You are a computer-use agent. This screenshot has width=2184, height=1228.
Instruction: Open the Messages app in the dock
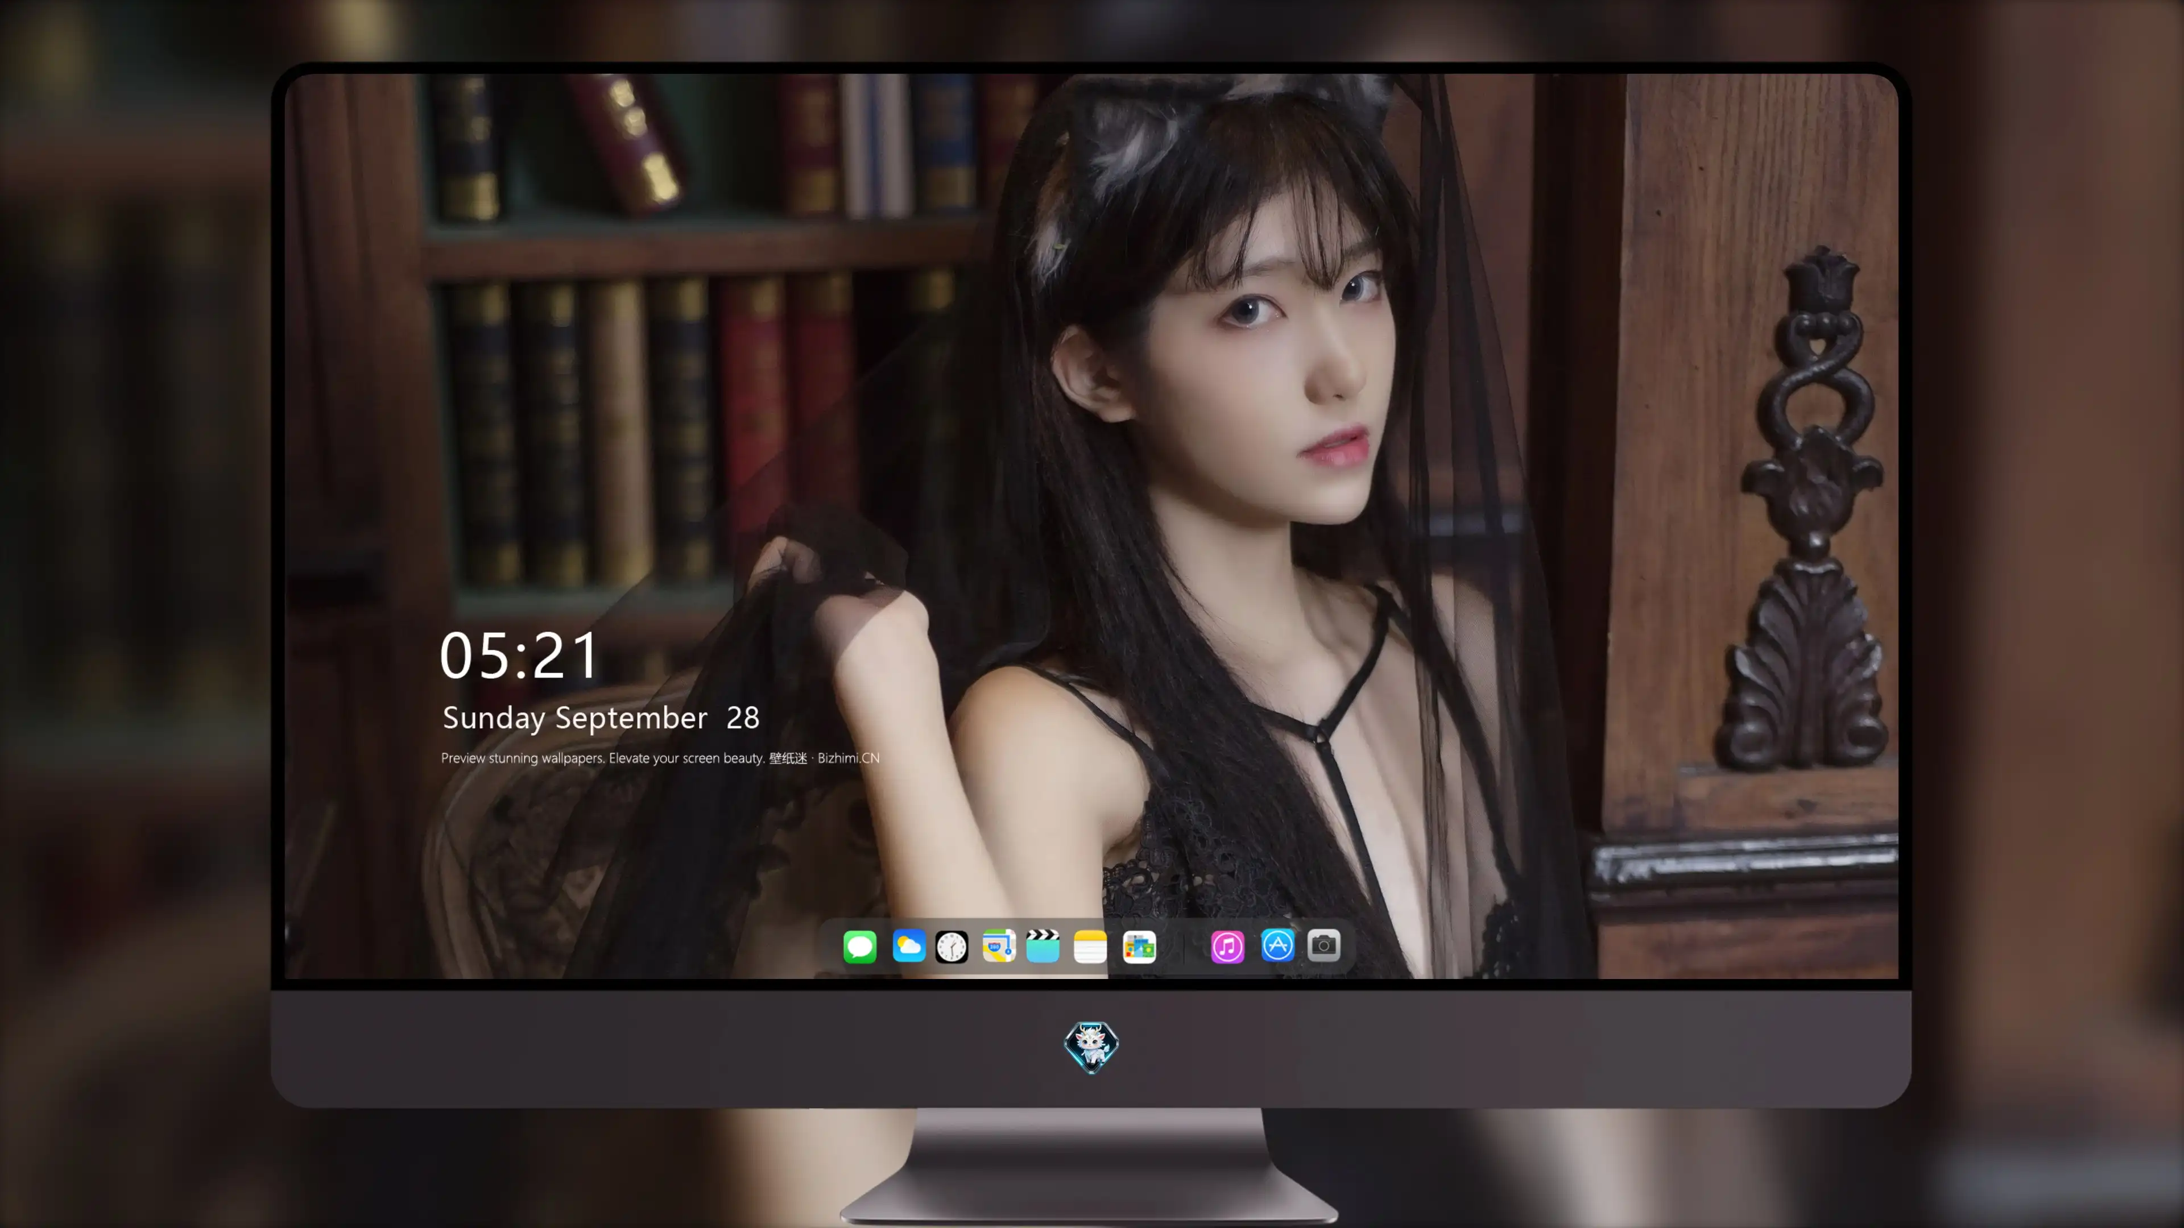860,946
